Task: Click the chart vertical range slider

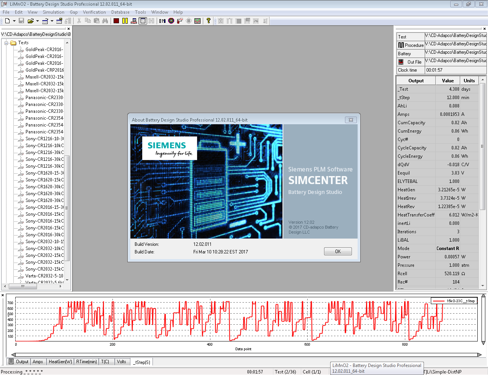Action: 483,319
